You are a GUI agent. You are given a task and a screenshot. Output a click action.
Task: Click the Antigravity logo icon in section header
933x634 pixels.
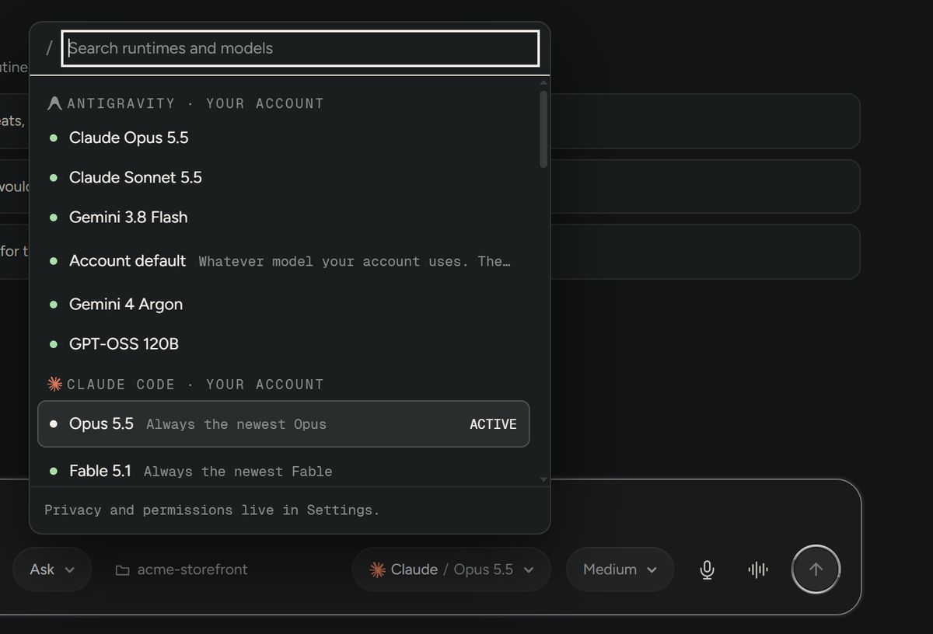click(x=54, y=103)
